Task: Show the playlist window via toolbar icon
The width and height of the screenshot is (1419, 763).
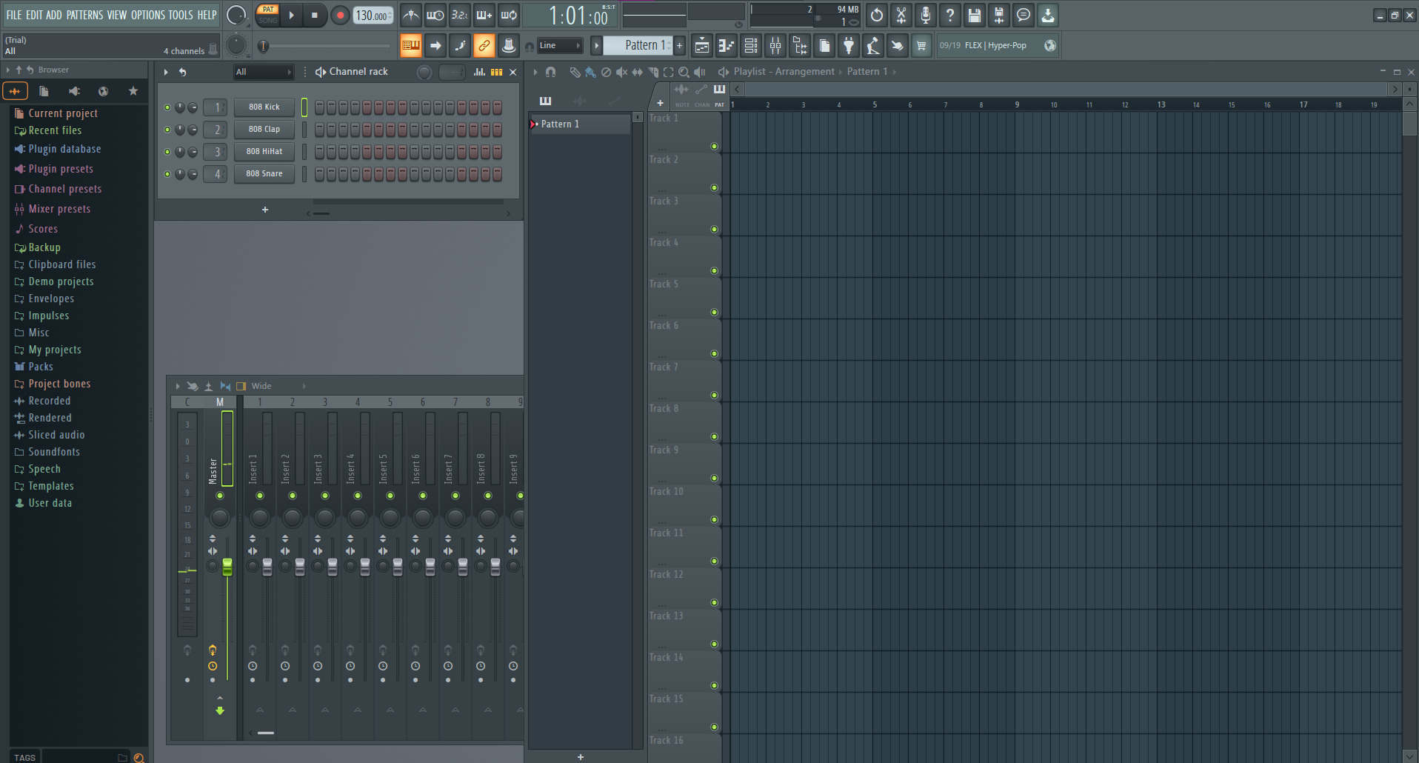Action: (x=701, y=46)
